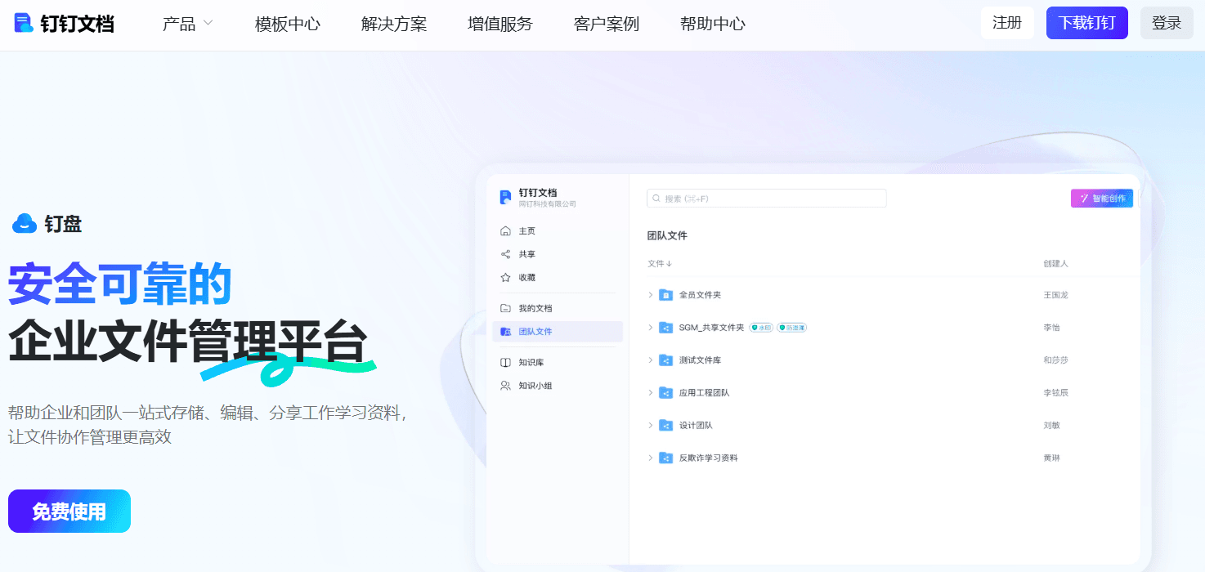Click the 免费使用 button
The width and height of the screenshot is (1205, 572).
click(69, 512)
